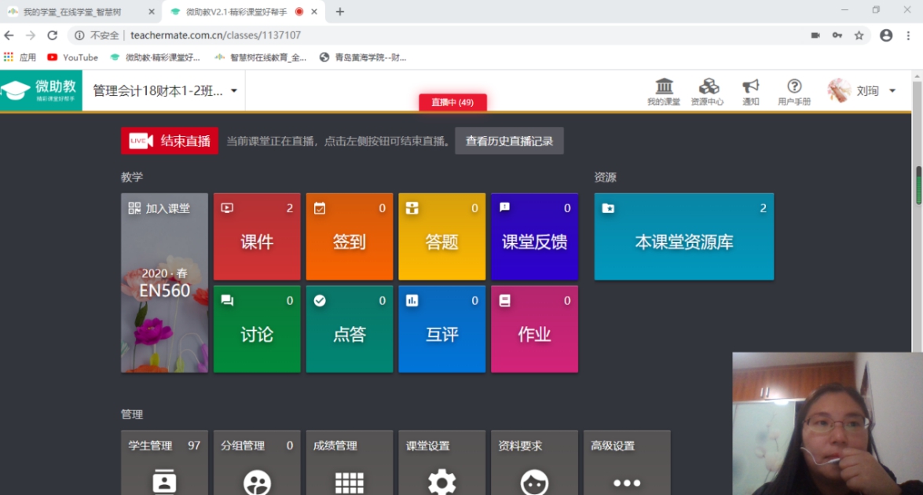Viewport: 923px width, 495px height.
Task: Open the 资源中心 icon
Action: pyautogui.click(x=708, y=92)
